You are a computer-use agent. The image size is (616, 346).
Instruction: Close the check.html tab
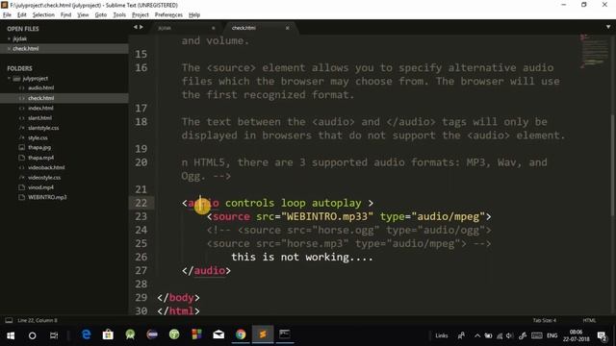pos(287,28)
